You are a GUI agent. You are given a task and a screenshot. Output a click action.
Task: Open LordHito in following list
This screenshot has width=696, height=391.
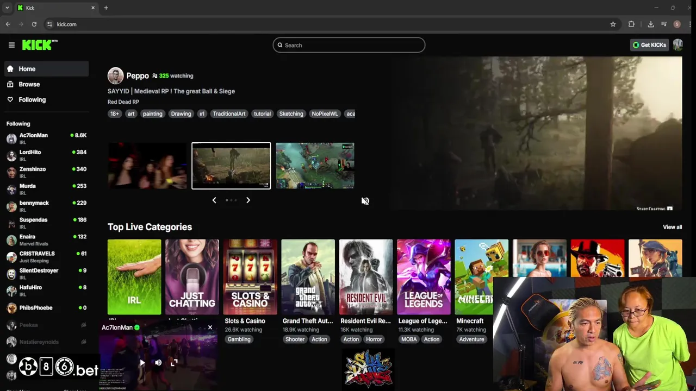coord(46,155)
